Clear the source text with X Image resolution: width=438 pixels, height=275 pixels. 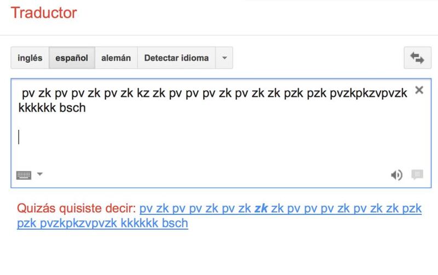(x=419, y=90)
